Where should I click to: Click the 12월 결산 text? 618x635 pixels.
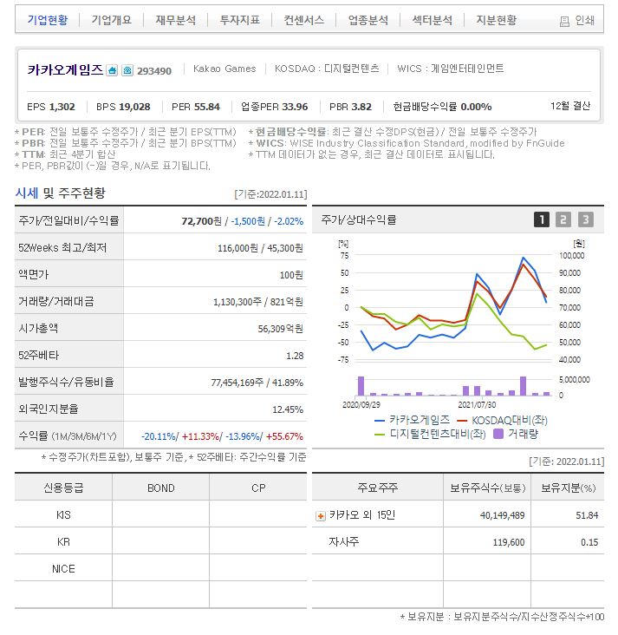(570, 106)
